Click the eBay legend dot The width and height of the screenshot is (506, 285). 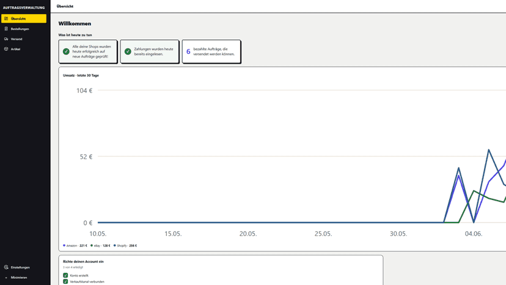(92, 246)
